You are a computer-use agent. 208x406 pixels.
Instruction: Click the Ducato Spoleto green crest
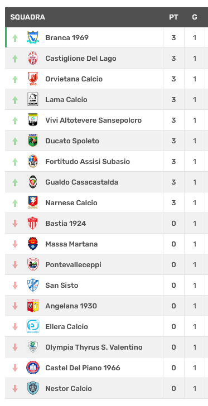pyautogui.click(x=33, y=141)
